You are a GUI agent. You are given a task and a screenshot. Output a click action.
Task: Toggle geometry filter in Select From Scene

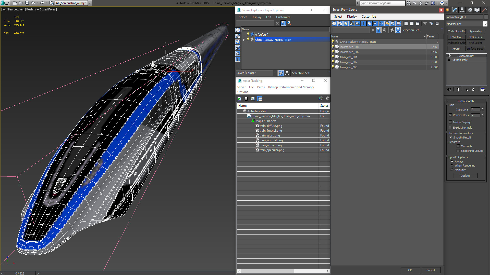[x=334, y=23]
